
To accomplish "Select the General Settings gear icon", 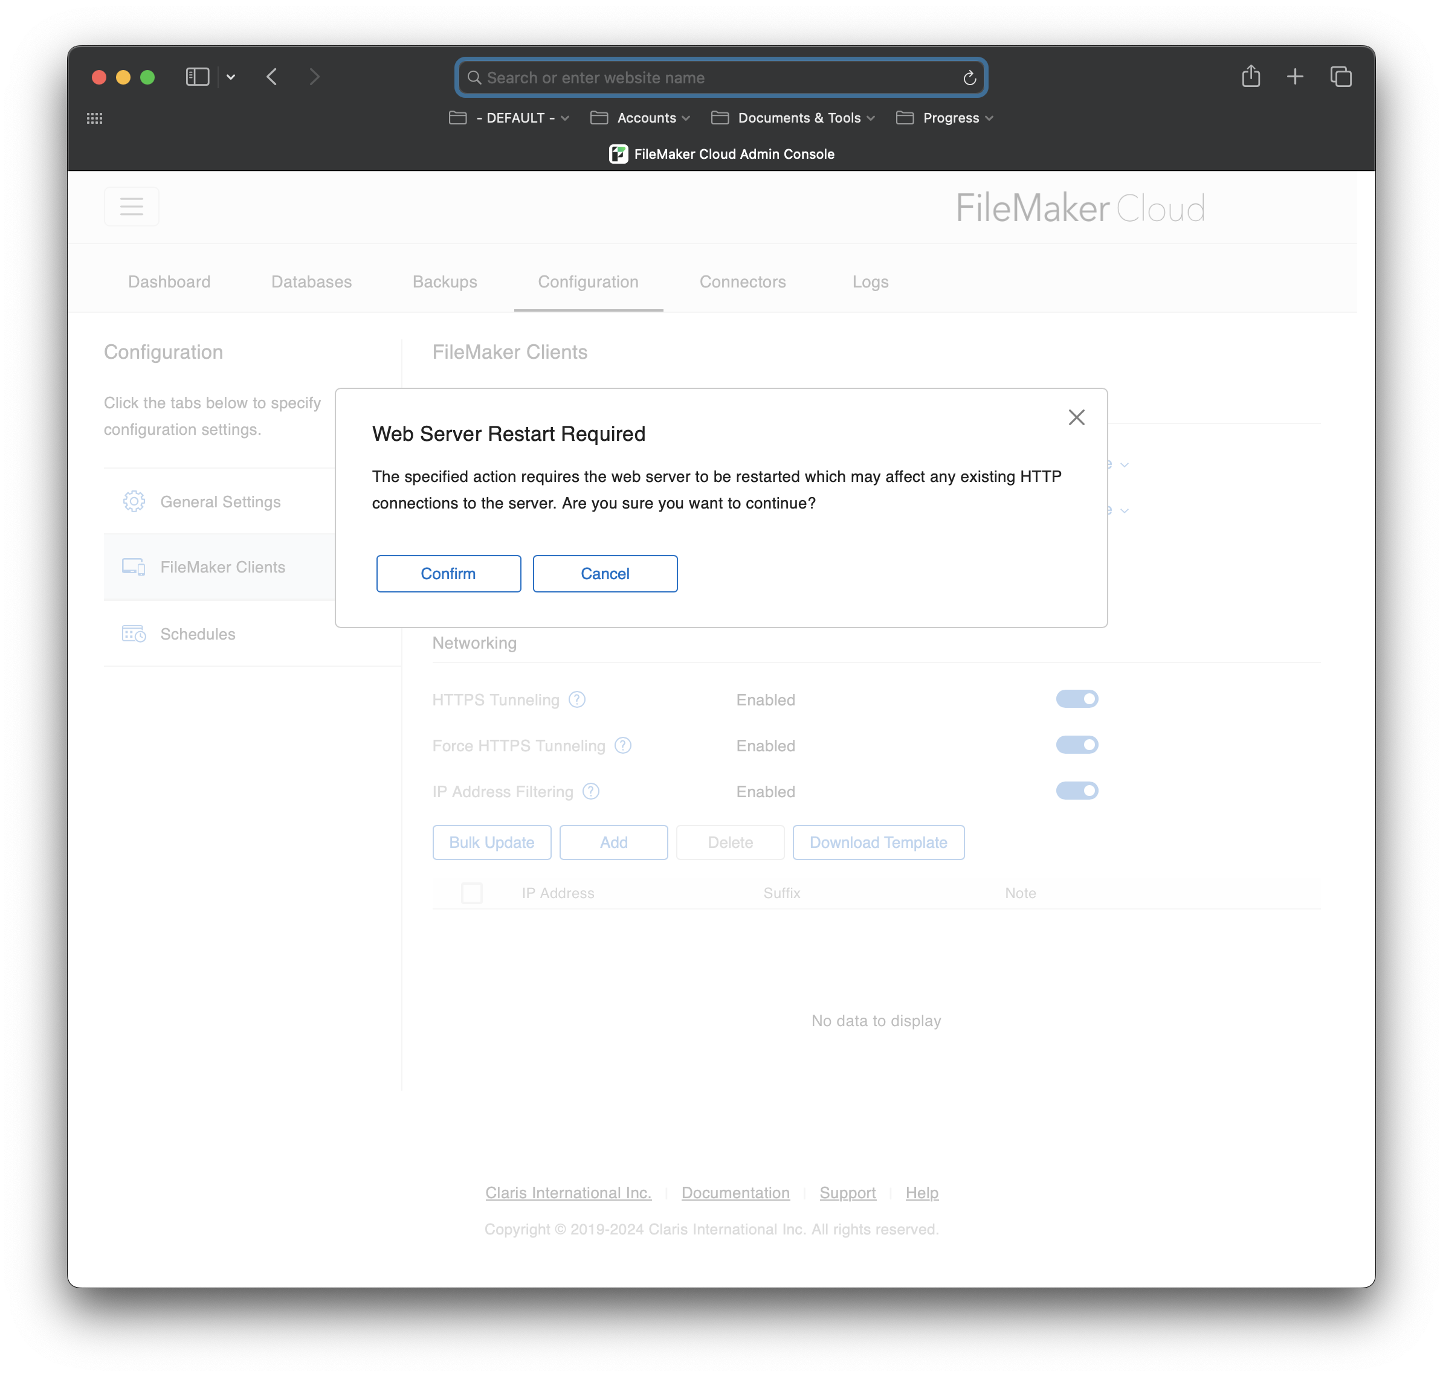I will point(134,501).
